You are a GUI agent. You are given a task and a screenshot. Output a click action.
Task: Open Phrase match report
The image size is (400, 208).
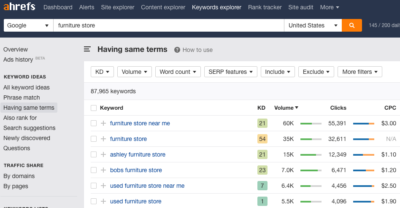(x=22, y=97)
